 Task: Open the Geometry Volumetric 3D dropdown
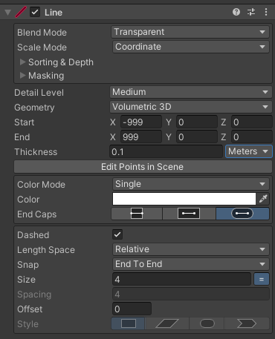coord(191,107)
